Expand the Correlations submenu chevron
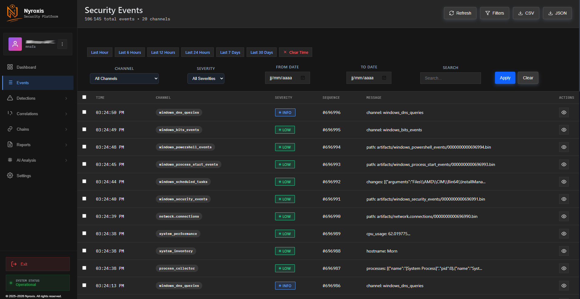Screen dimensions: 580x299 [x=66, y=114]
